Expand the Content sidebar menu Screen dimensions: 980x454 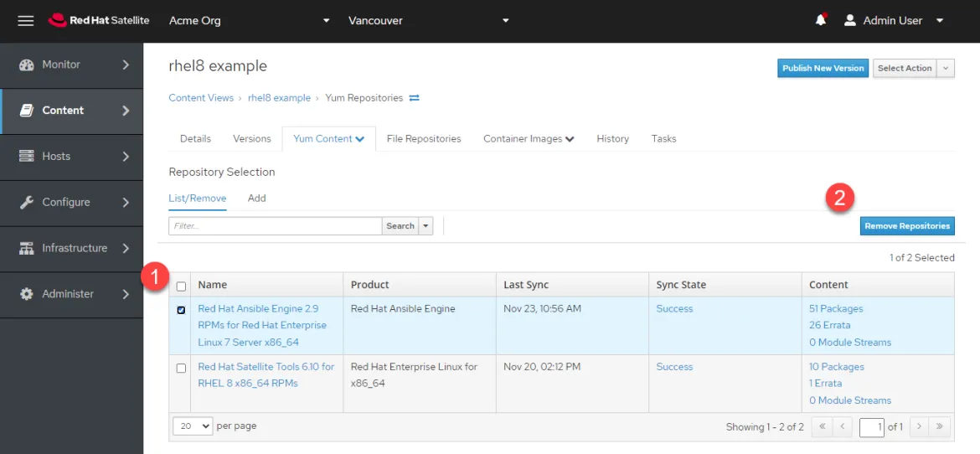tap(71, 111)
